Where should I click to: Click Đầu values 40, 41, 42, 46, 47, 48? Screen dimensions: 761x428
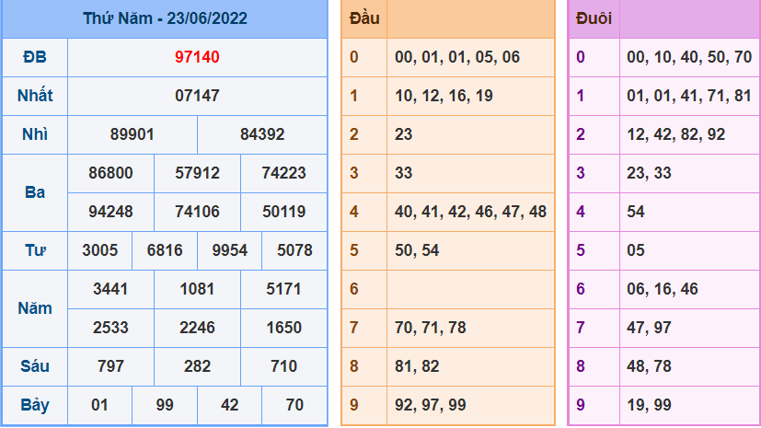coord(470,212)
